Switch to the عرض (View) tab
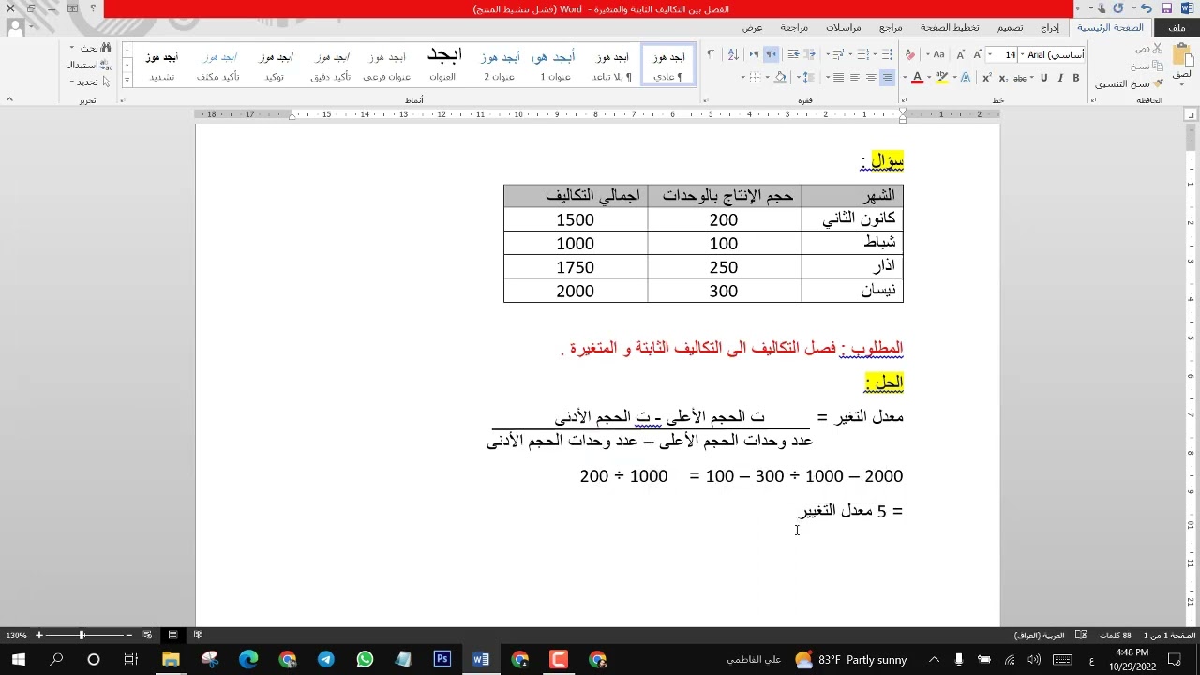The height and width of the screenshot is (675, 1200). click(x=753, y=28)
